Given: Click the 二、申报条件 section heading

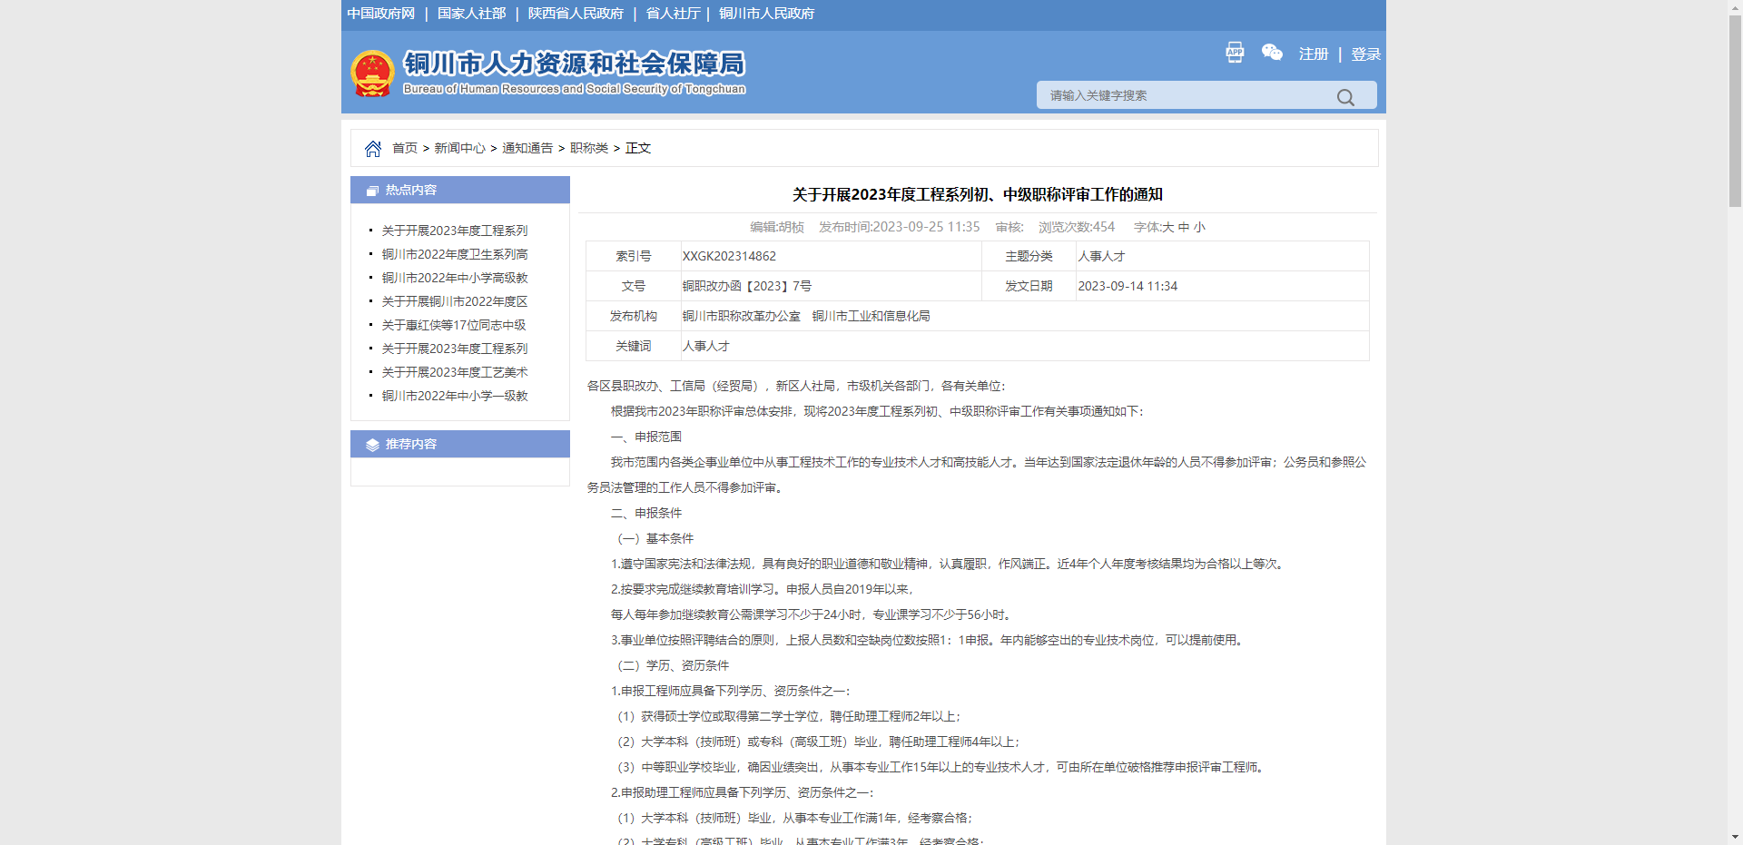Looking at the screenshot, I should [x=646, y=513].
